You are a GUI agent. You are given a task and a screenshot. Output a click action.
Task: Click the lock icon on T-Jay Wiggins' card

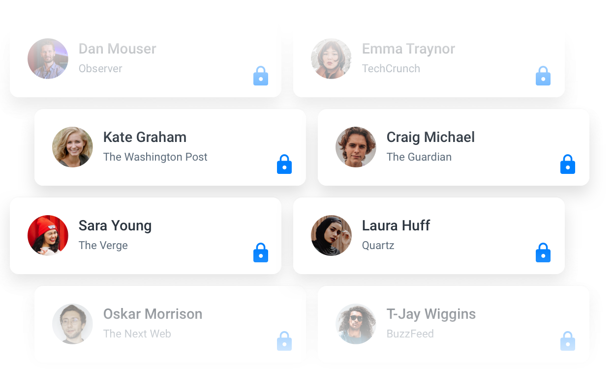568,341
